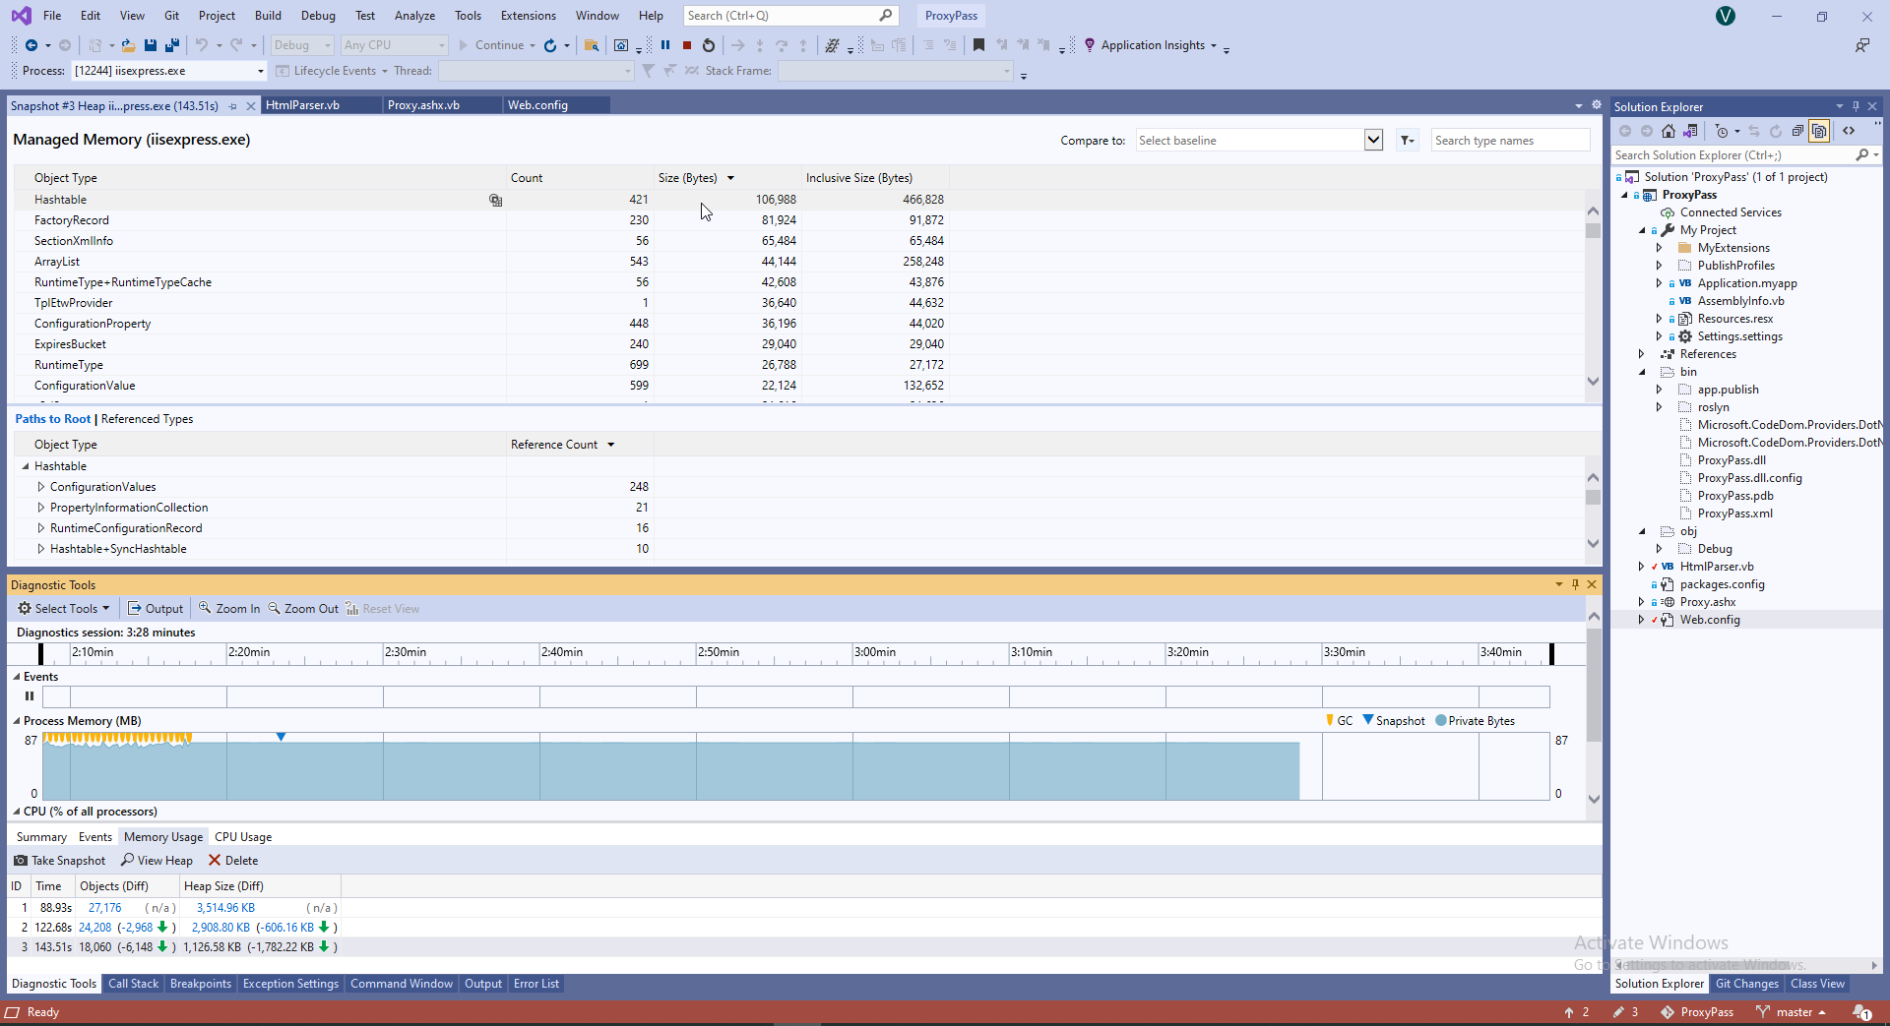Open snapshot 1 objects count 27,176 link
Viewport: 1890px width, 1026px height.
[105, 908]
